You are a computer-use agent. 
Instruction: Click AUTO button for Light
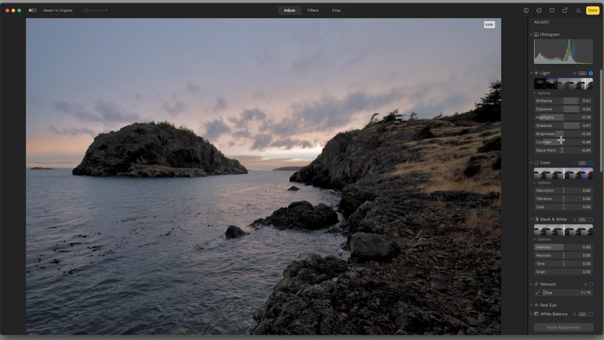(582, 73)
